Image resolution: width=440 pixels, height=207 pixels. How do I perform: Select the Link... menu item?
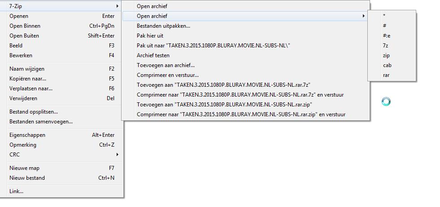61,191
